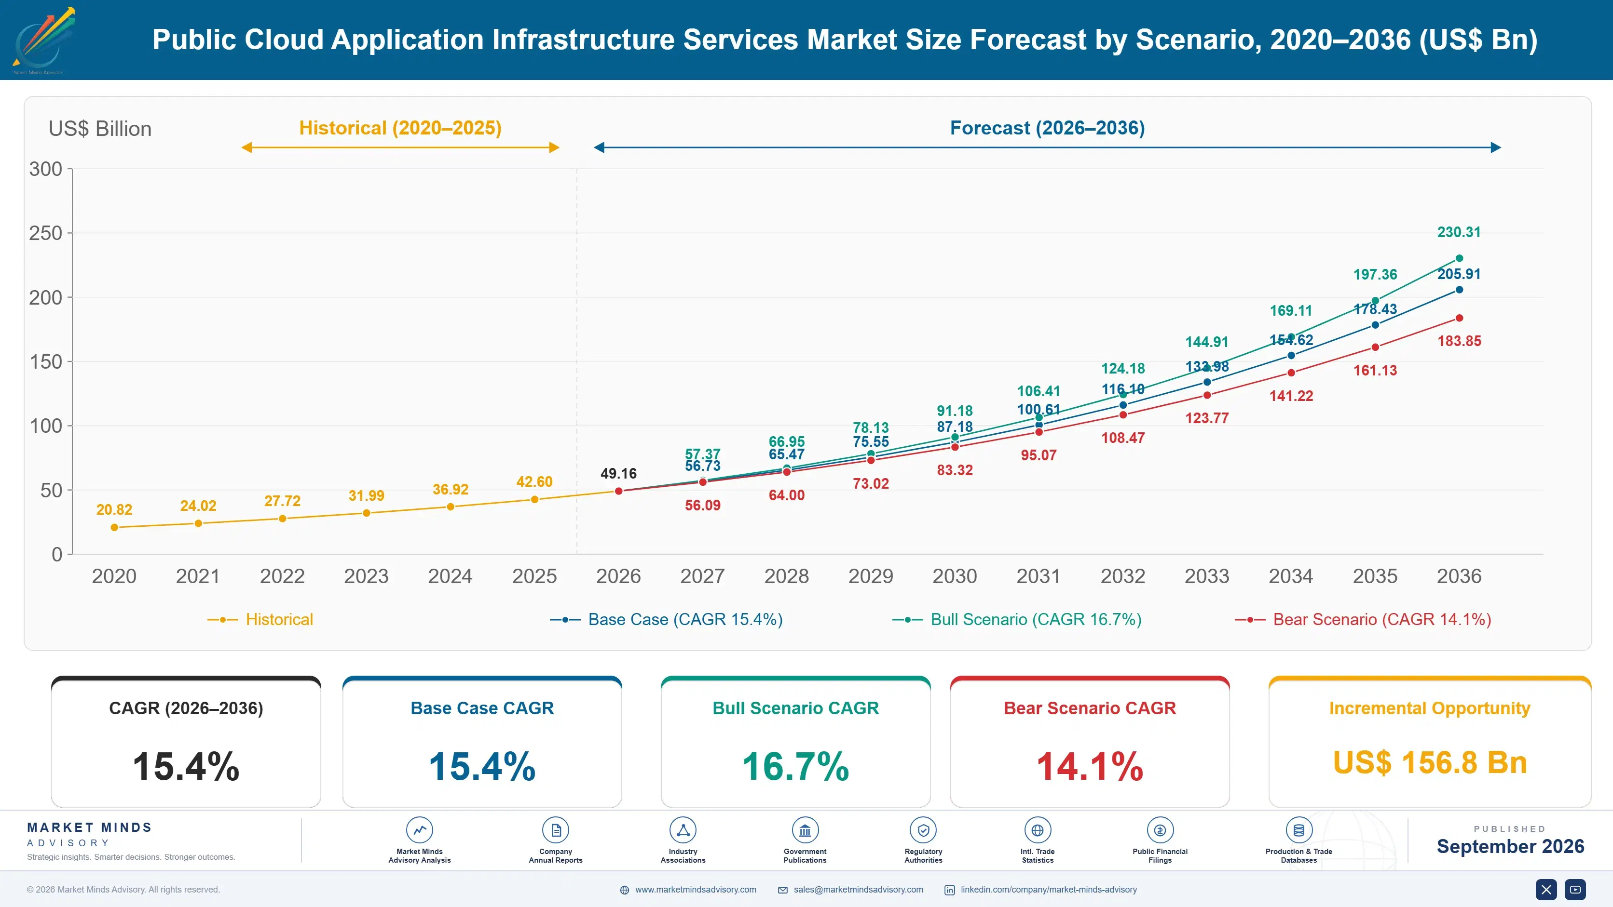Click sales@marketmindsadvisory.com email link
The image size is (1613, 907).
click(x=859, y=890)
